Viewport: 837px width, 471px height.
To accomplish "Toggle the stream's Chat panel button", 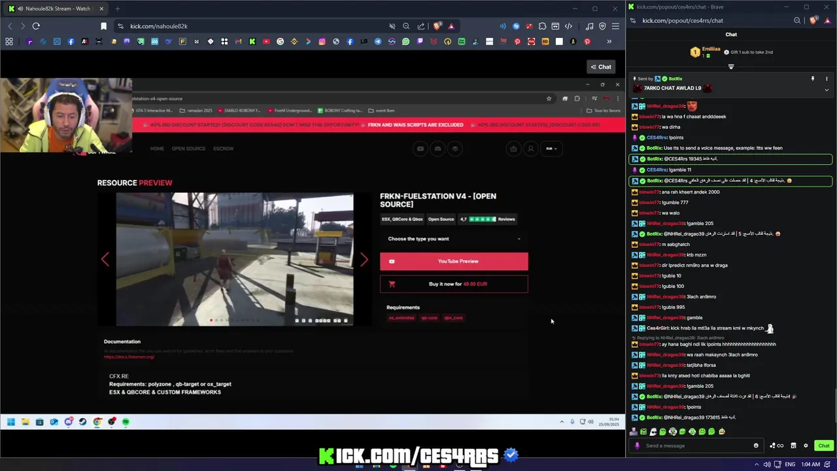I will 601,67.
